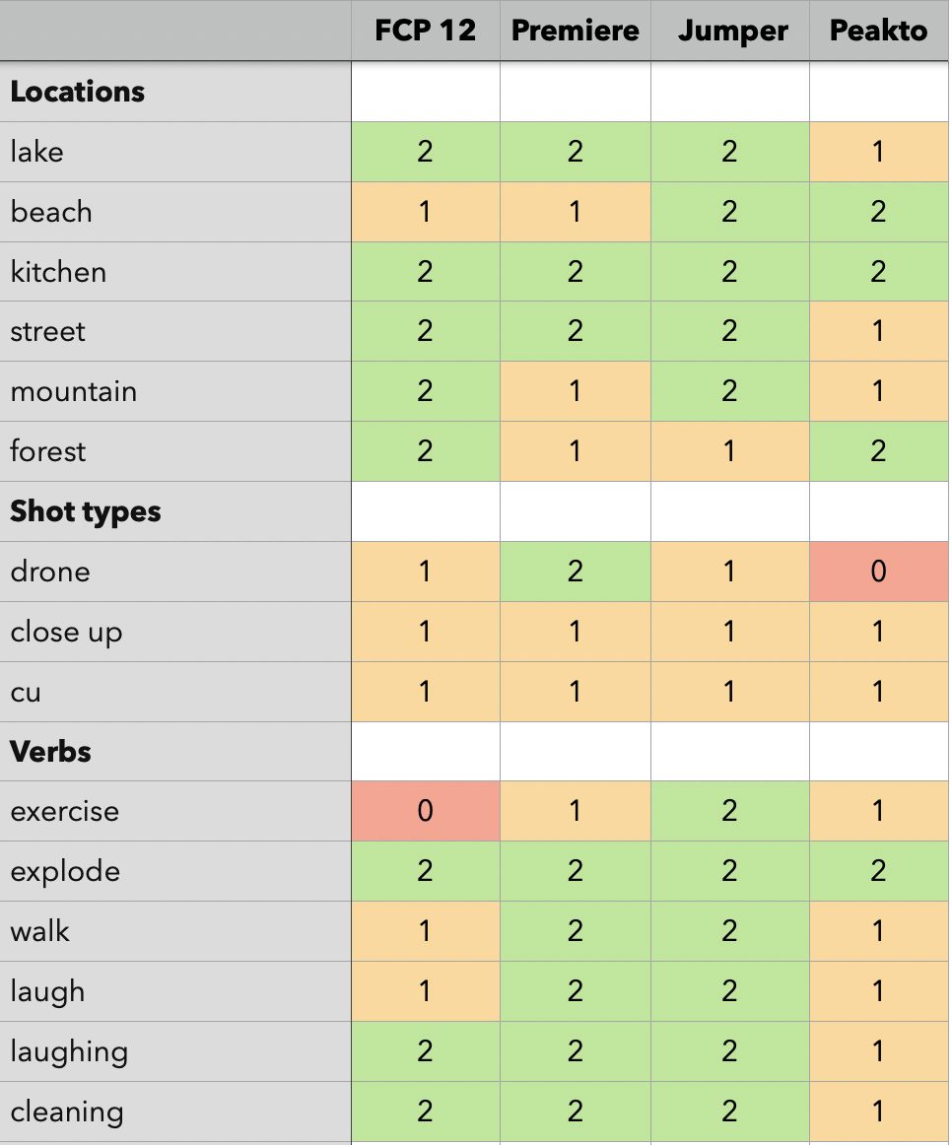Select Premiere's green score cell for drone

pos(576,572)
